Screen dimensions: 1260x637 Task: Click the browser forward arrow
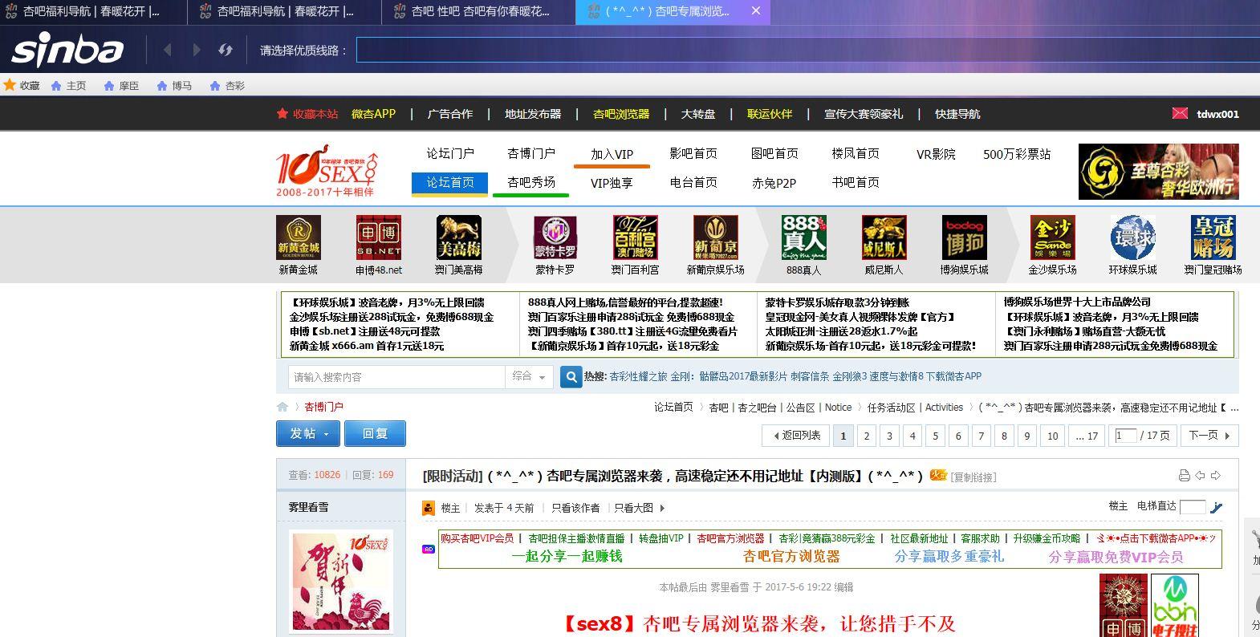click(197, 50)
